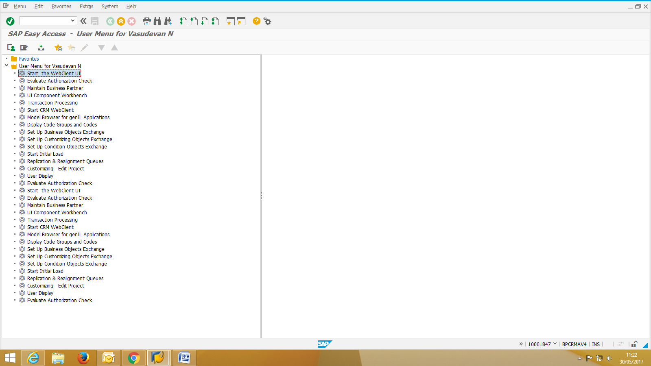Open File Explorer from taskbar
Image resolution: width=651 pixels, height=366 pixels.
58,358
